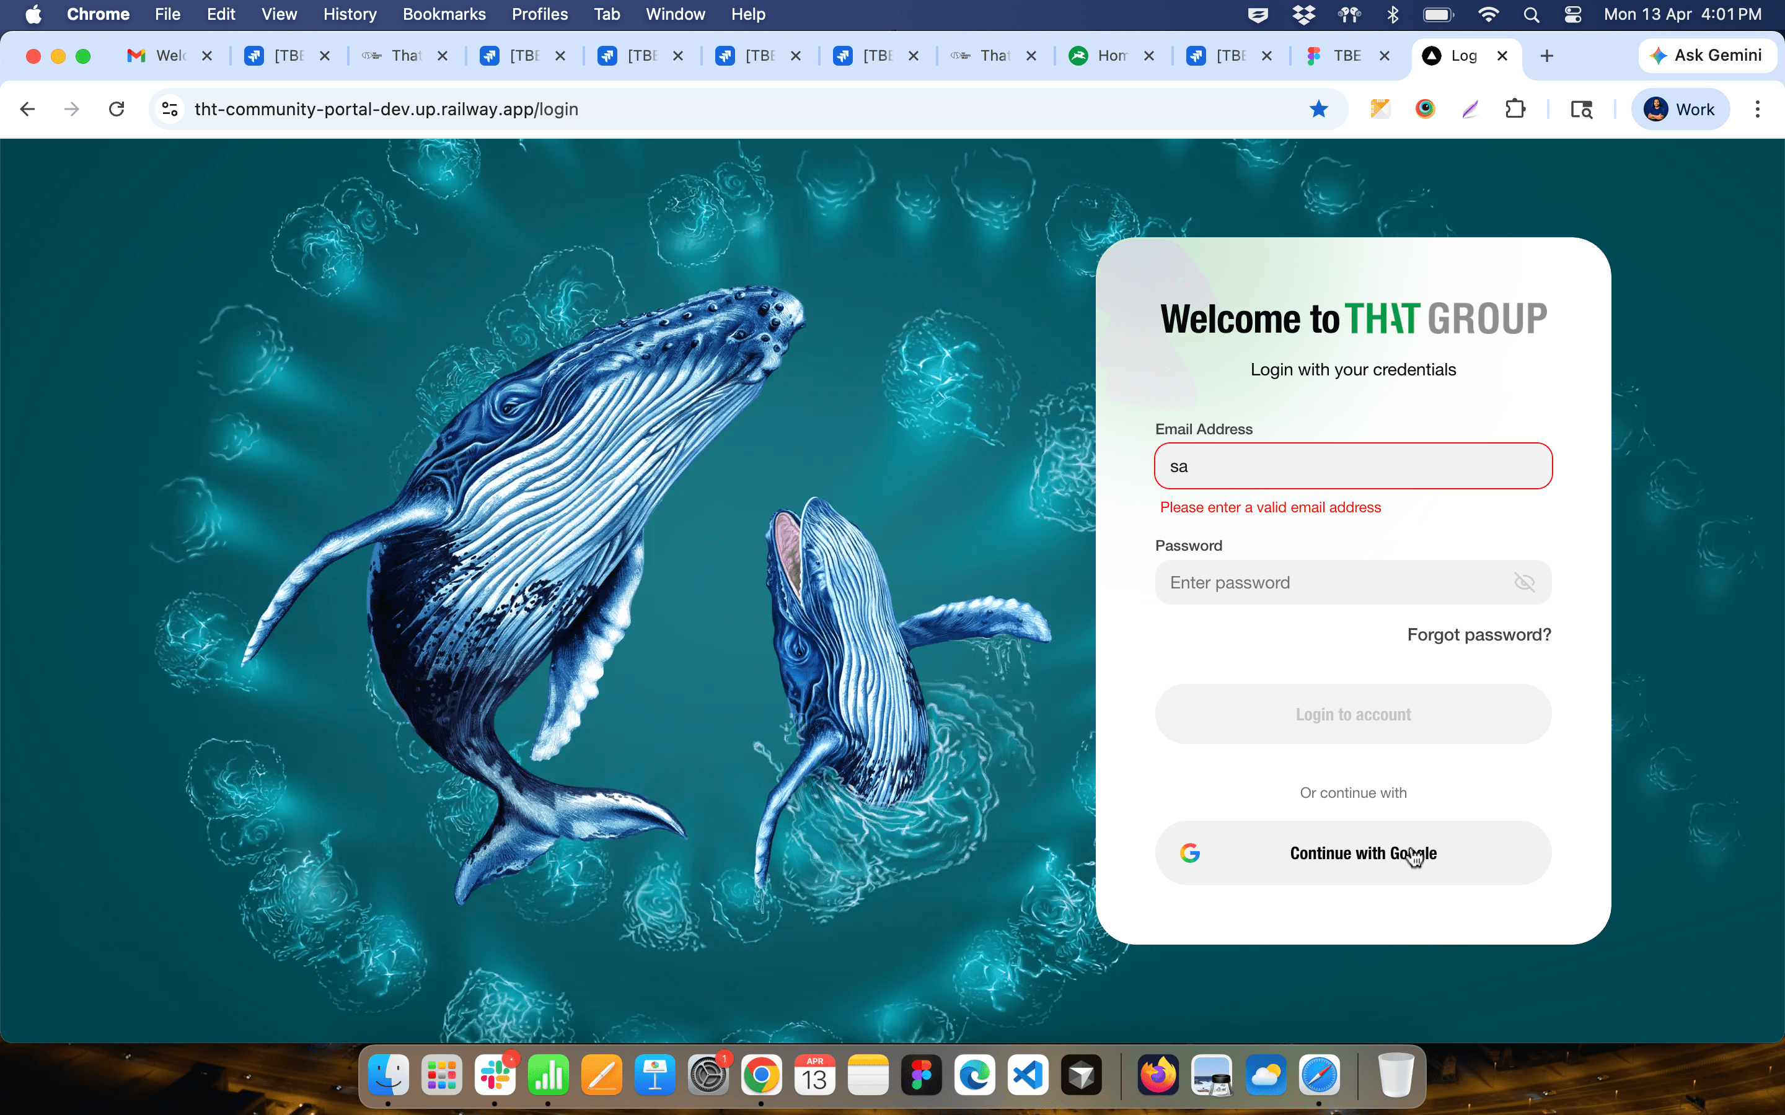Reload the page with refresh icon
The height and width of the screenshot is (1115, 1785).
click(x=117, y=109)
